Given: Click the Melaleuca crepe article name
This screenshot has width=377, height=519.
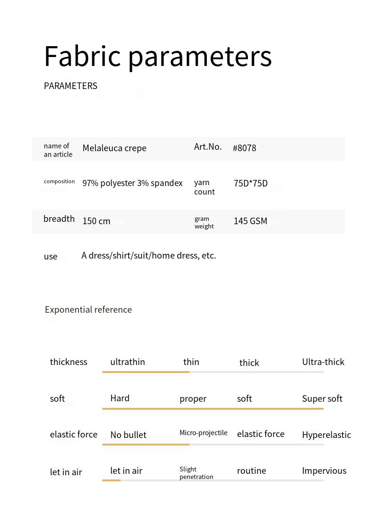Looking at the screenshot, I should [115, 148].
